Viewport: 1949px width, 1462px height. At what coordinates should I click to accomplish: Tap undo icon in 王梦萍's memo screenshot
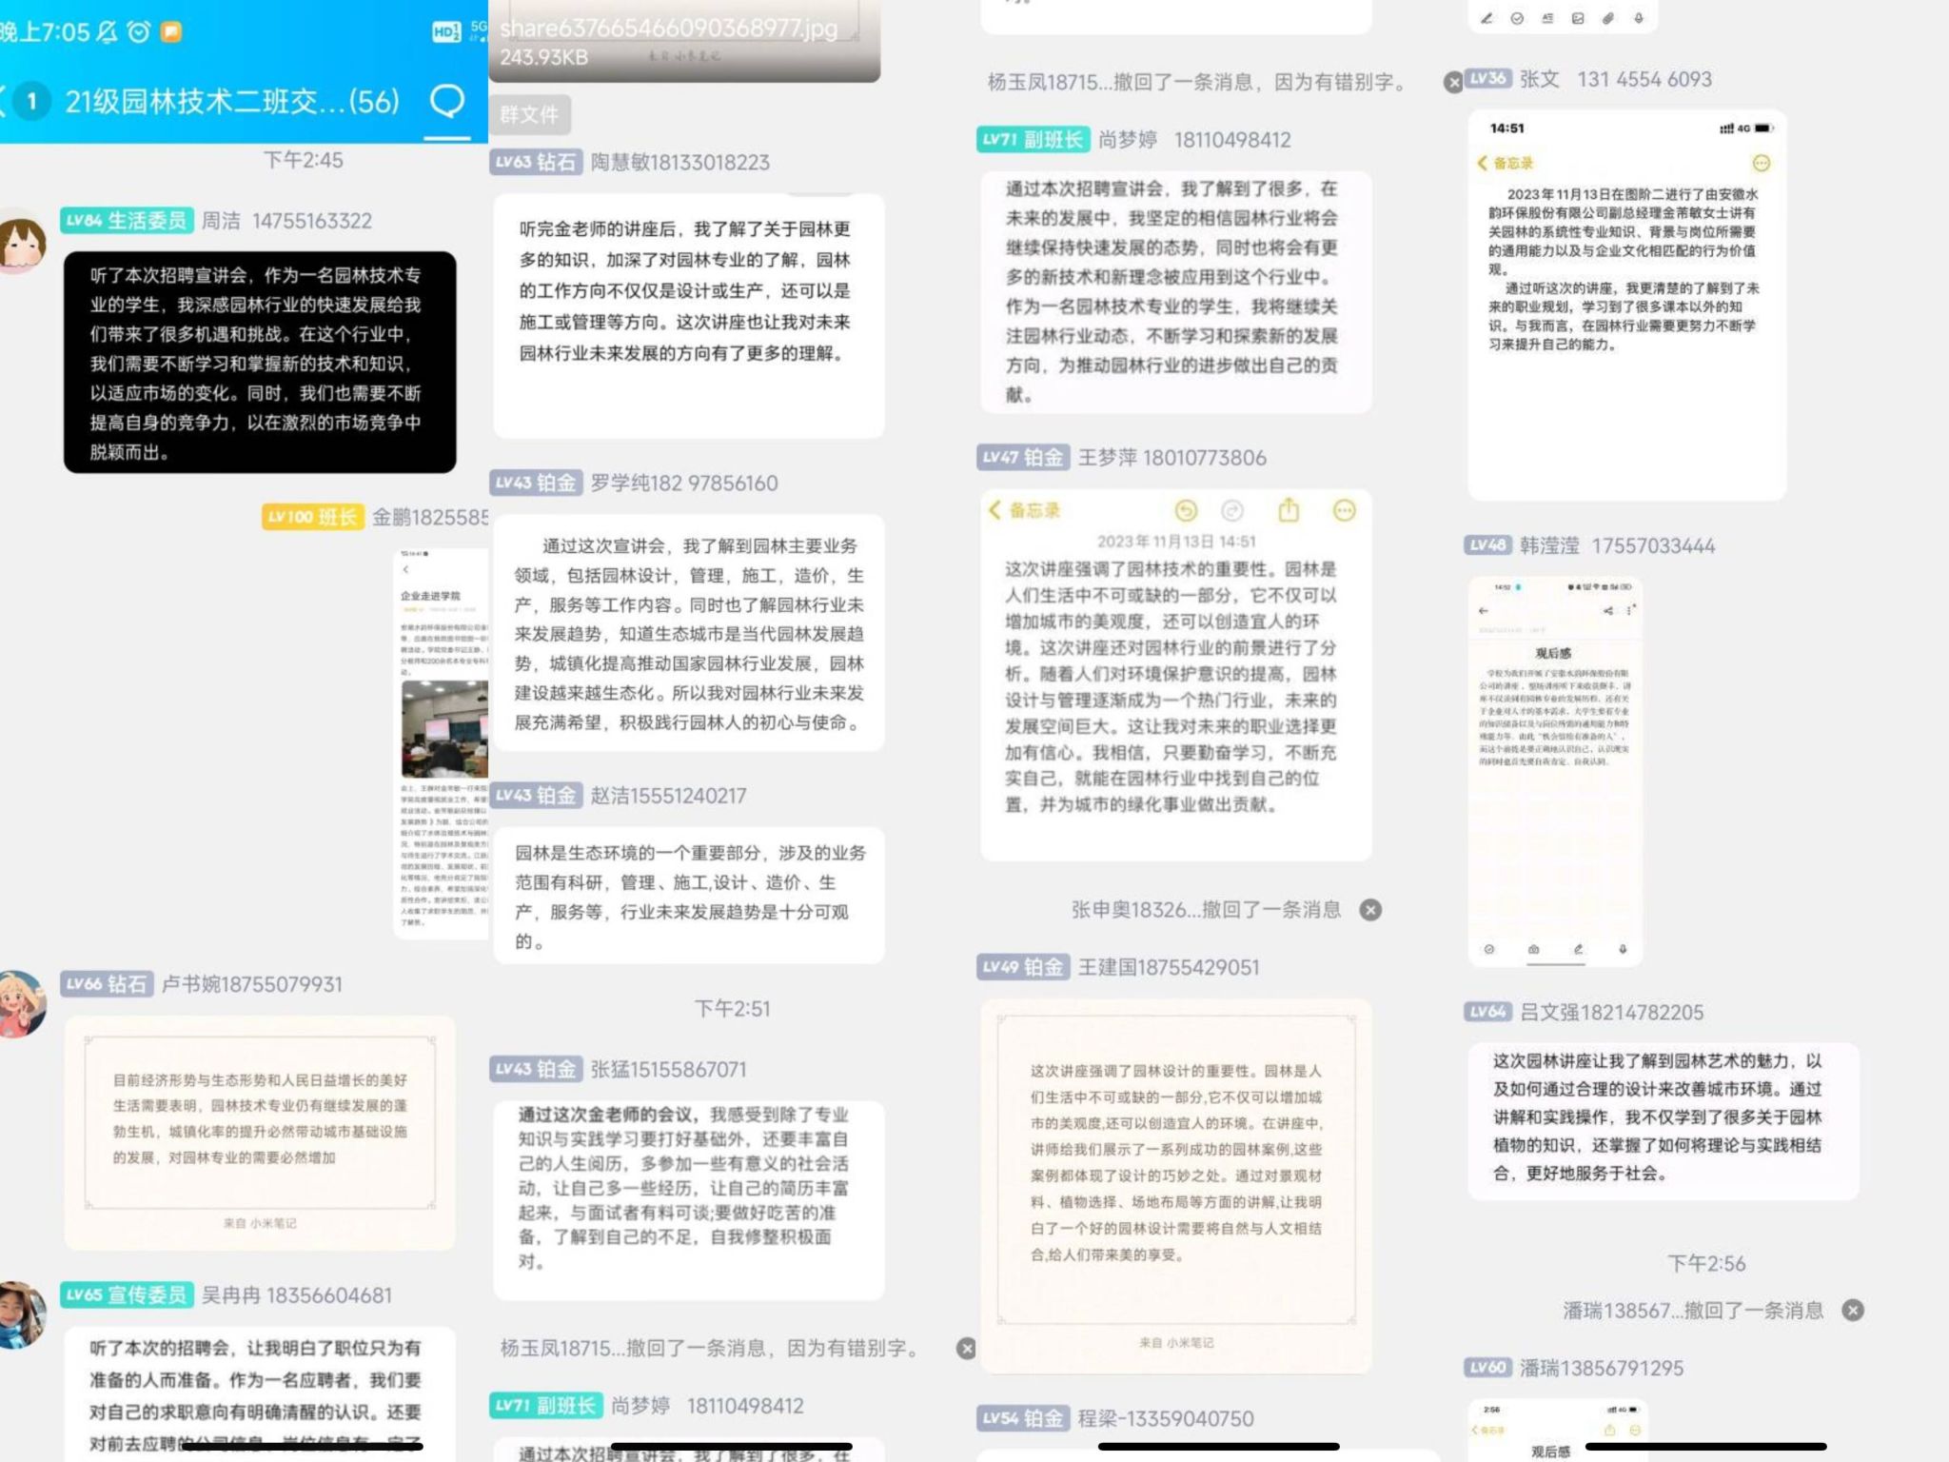(x=1186, y=511)
